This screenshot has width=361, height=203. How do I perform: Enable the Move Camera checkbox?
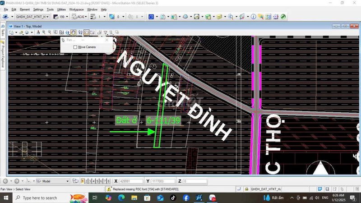[75, 47]
